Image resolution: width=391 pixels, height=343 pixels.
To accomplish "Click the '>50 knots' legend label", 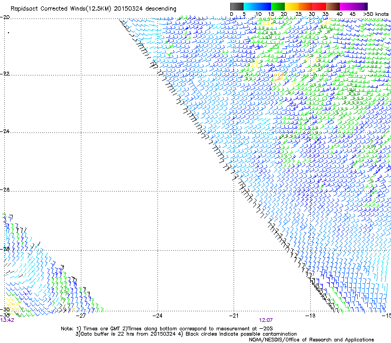I will point(376,14).
